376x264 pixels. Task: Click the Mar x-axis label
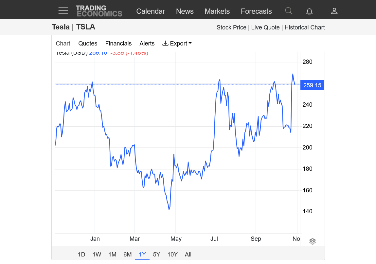click(134, 239)
